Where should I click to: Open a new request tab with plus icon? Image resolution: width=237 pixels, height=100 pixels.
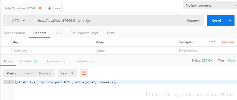point(50,8)
